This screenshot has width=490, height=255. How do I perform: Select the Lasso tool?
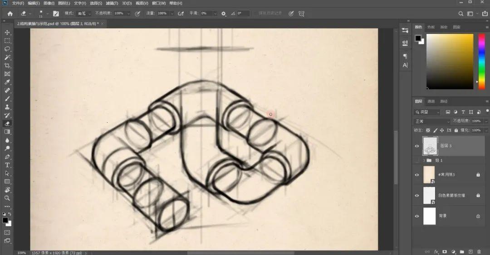[7, 49]
